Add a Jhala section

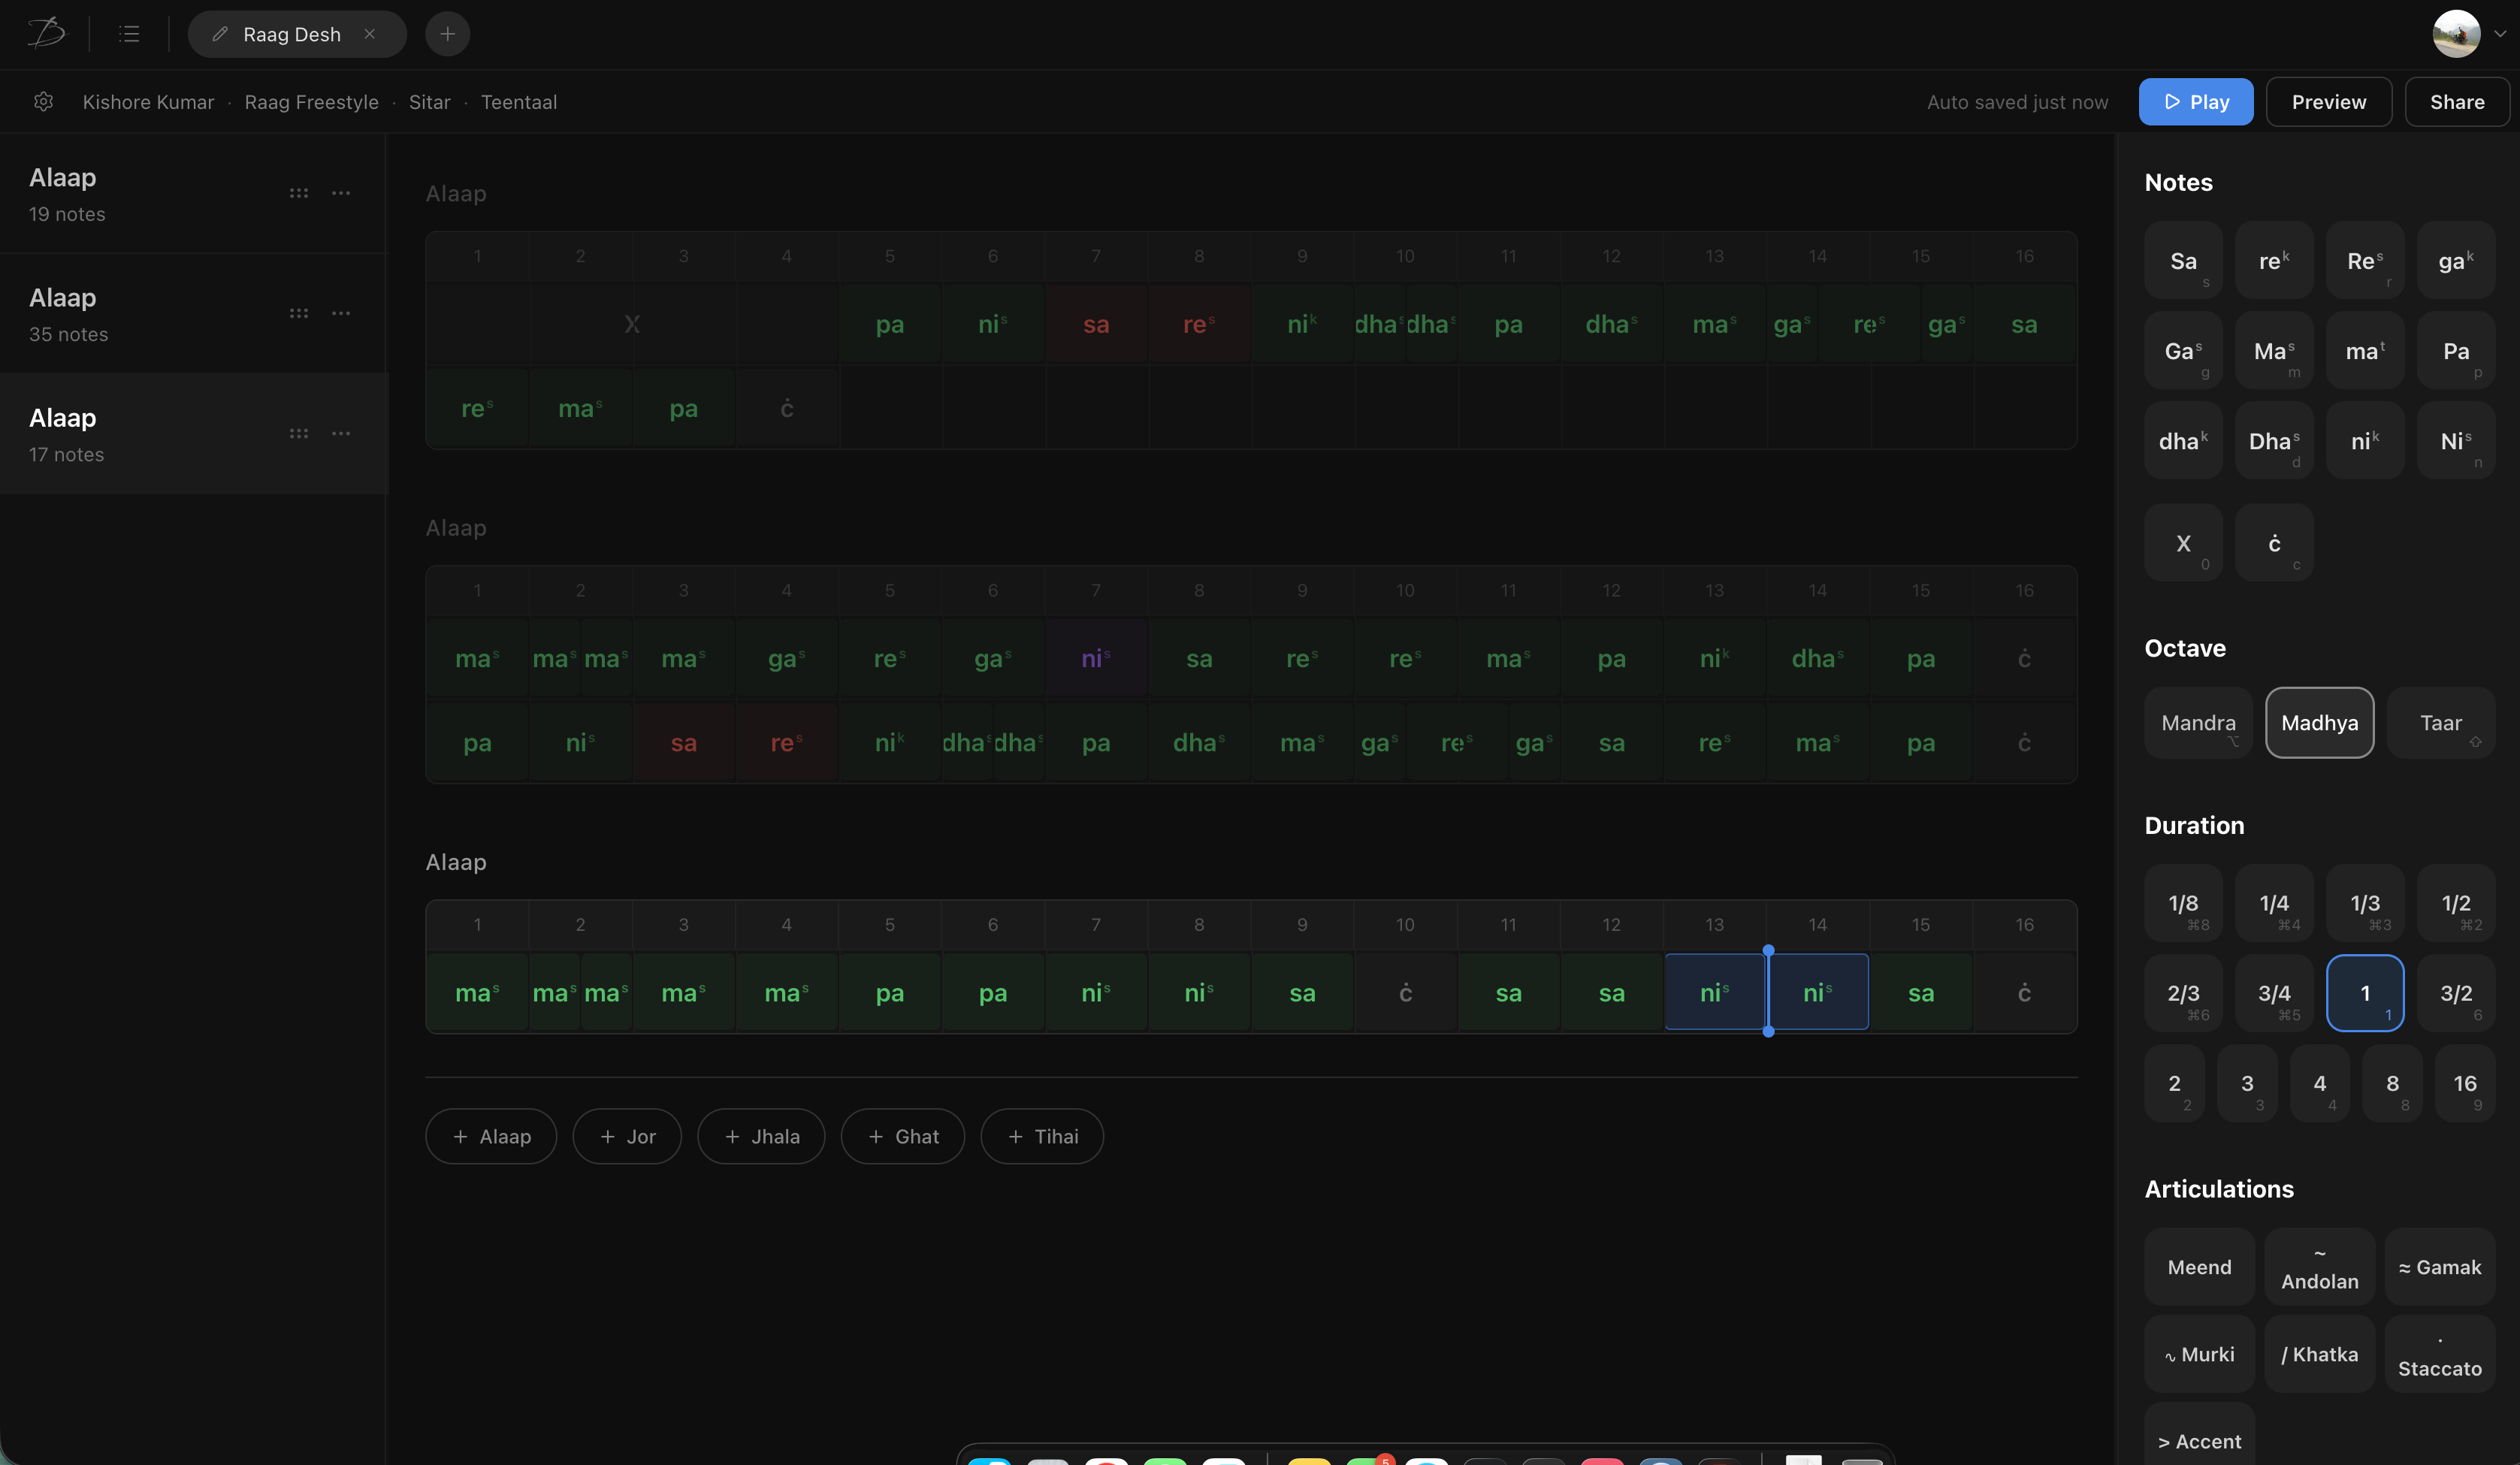pos(761,1136)
